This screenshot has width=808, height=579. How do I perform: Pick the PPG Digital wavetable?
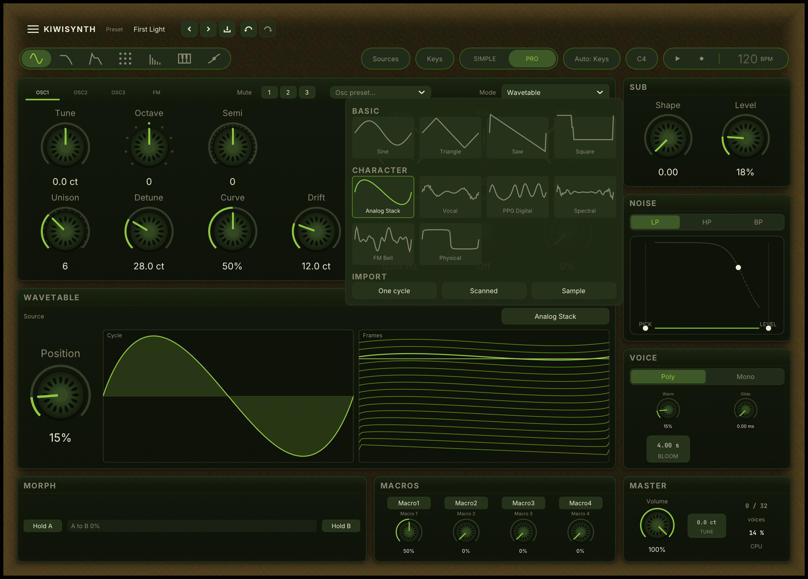point(518,197)
